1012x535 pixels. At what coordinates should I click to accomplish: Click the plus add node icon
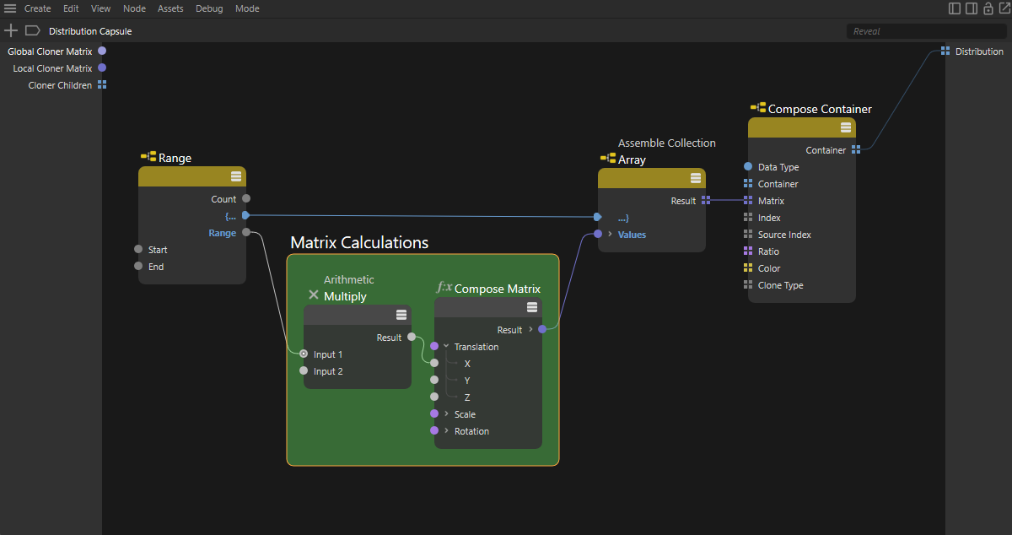coord(11,30)
